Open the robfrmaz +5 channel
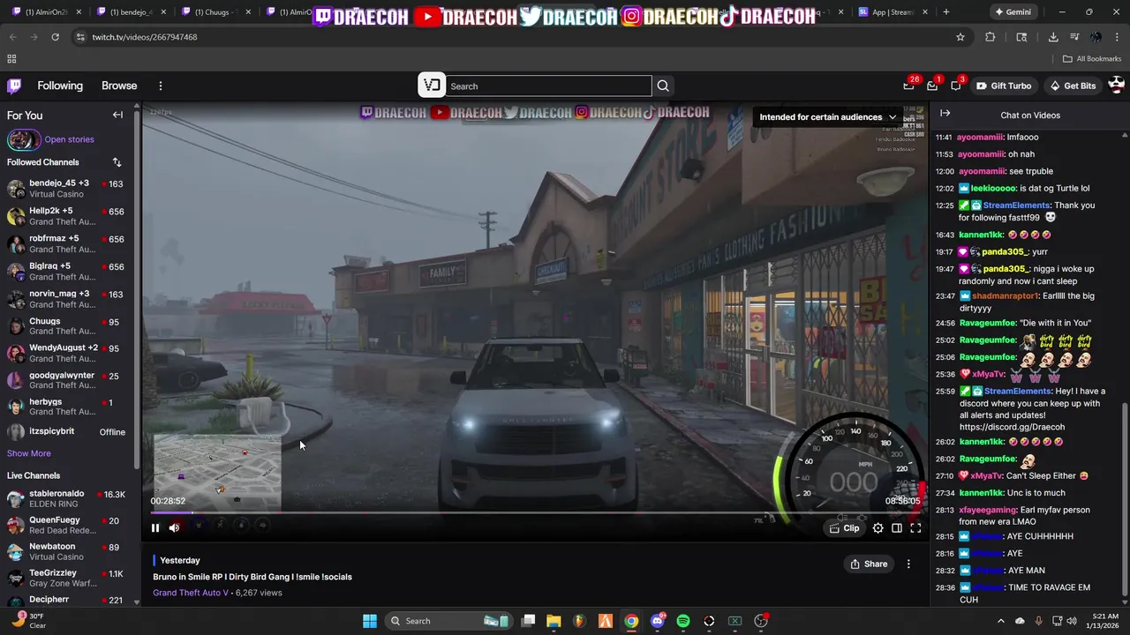The height and width of the screenshot is (635, 1130). pos(67,243)
